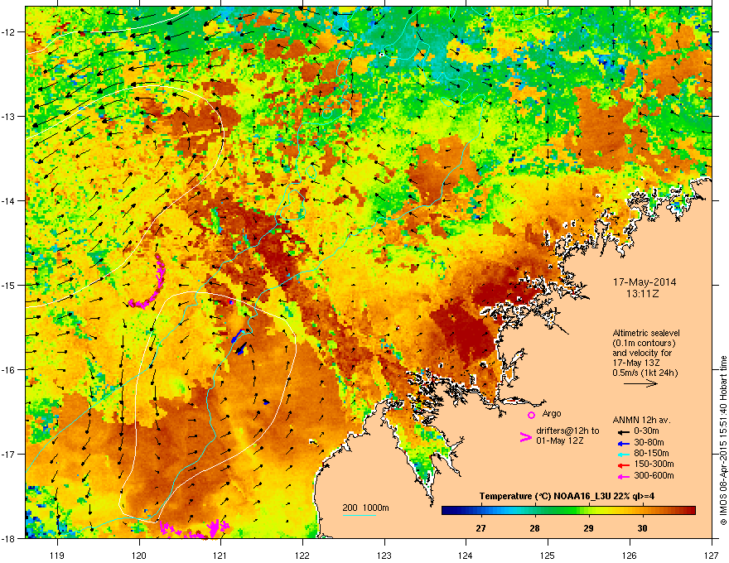The height and width of the screenshot is (563, 729).
Task: Click the red 150-300m legend arrow
Action: pyautogui.click(x=623, y=465)
